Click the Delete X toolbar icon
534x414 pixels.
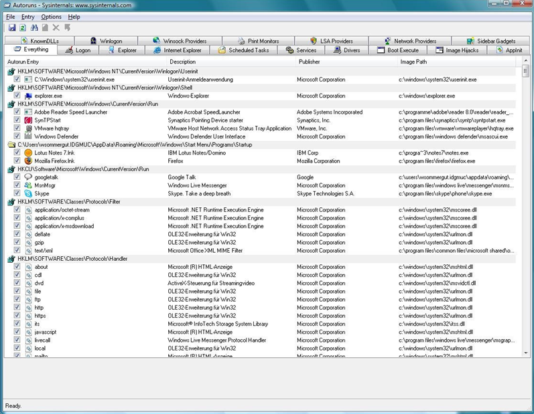56,28
